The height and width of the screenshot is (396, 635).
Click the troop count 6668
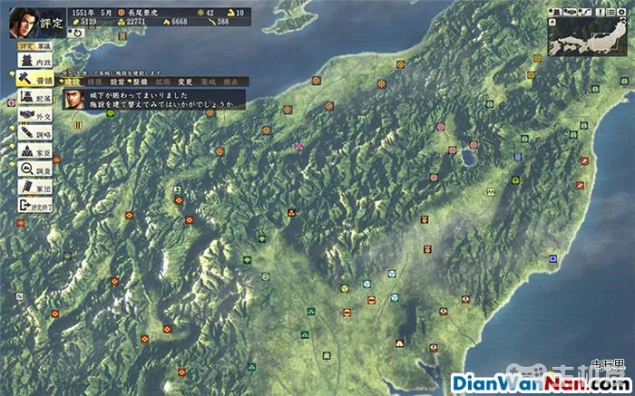(180, 22)
